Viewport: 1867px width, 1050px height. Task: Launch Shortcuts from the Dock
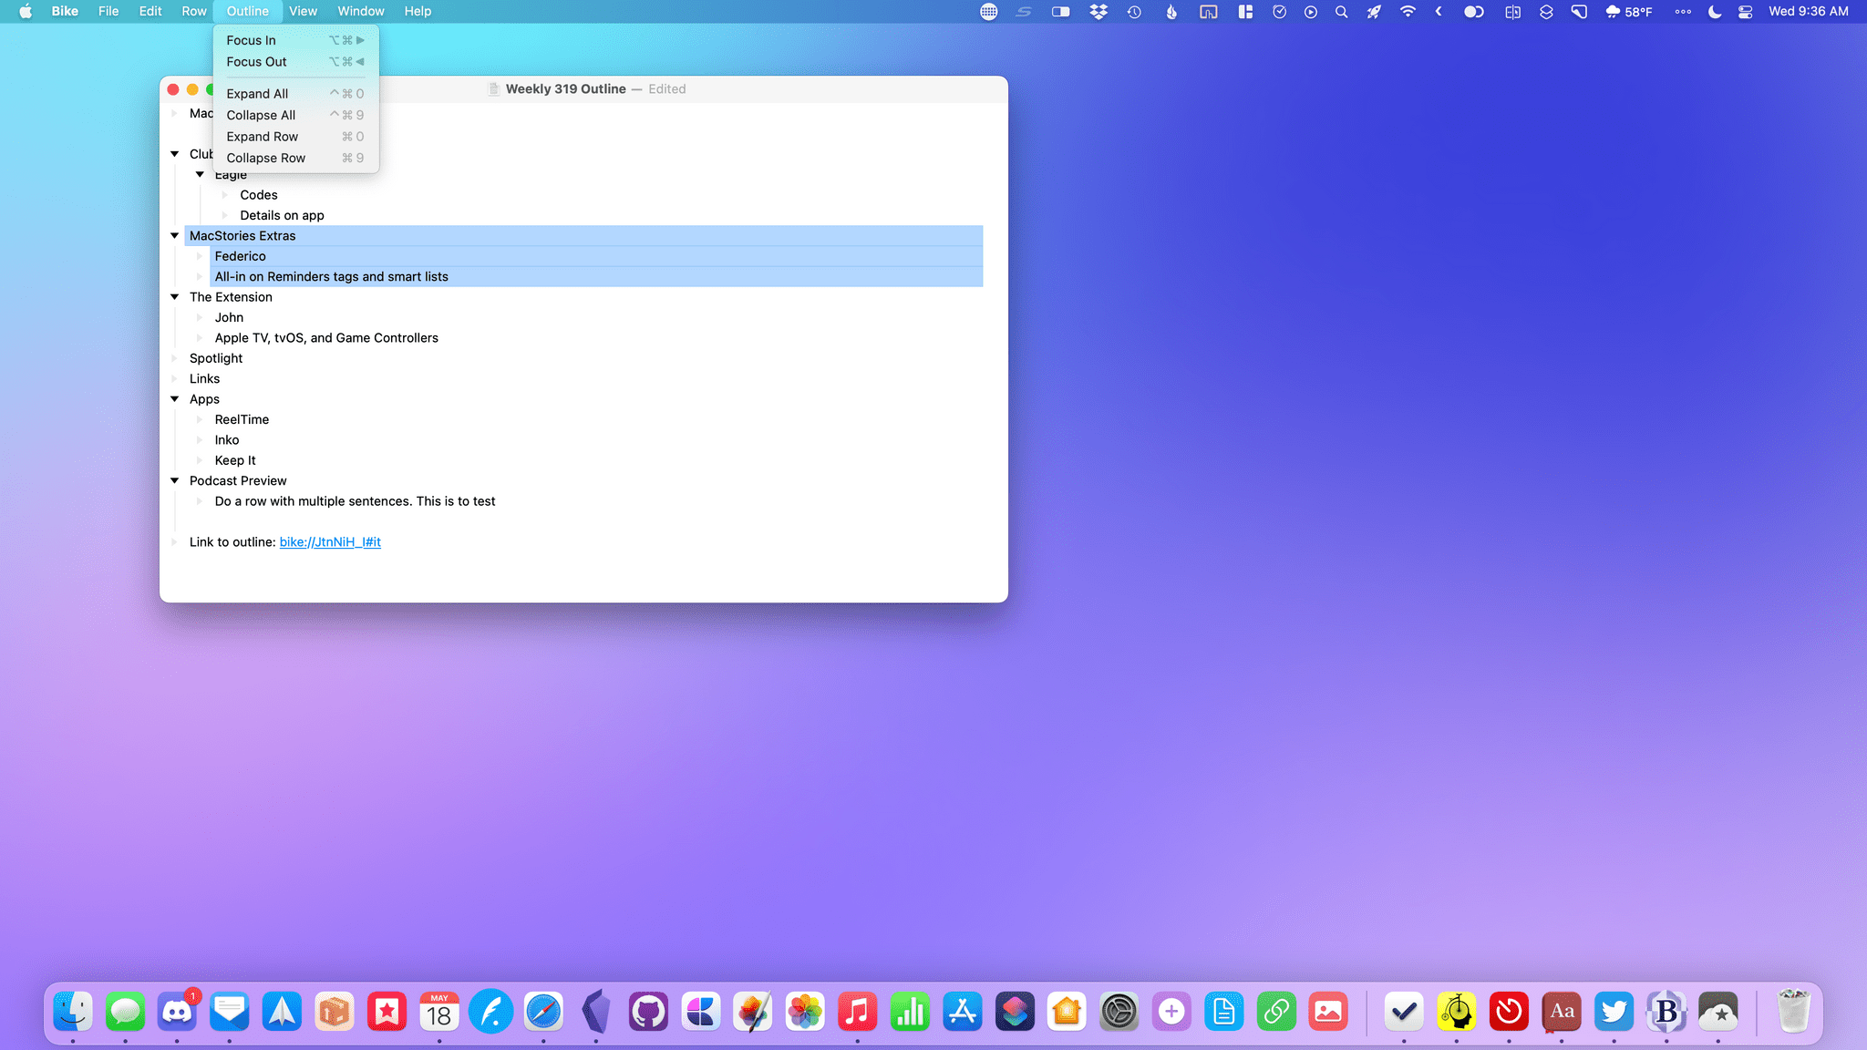point(1015,1012)
